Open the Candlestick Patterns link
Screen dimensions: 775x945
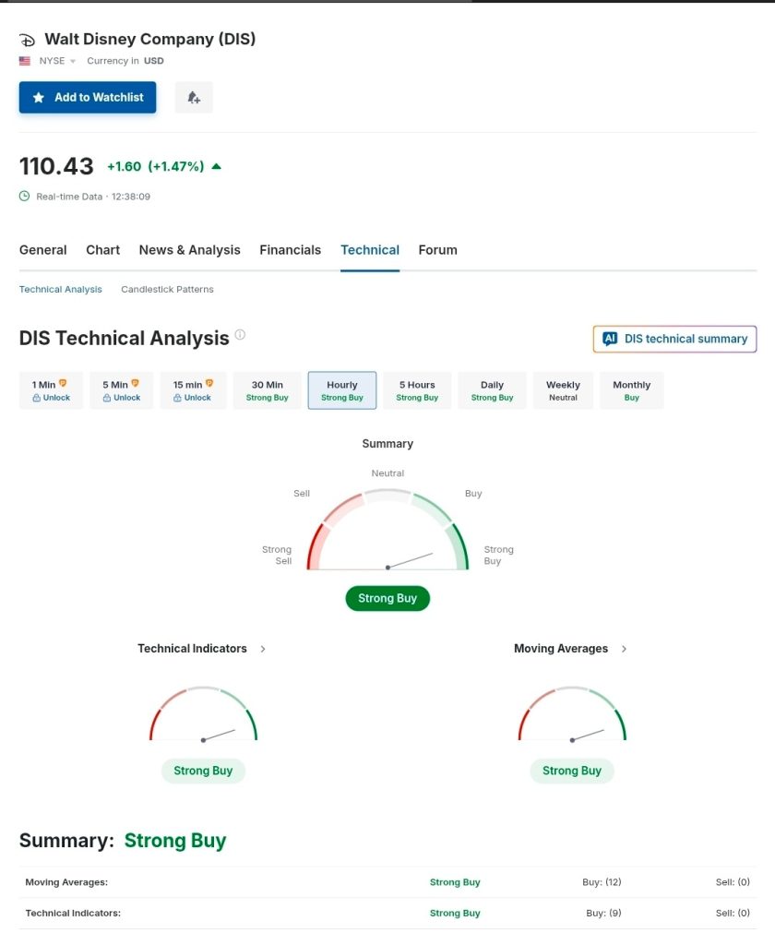167,289
